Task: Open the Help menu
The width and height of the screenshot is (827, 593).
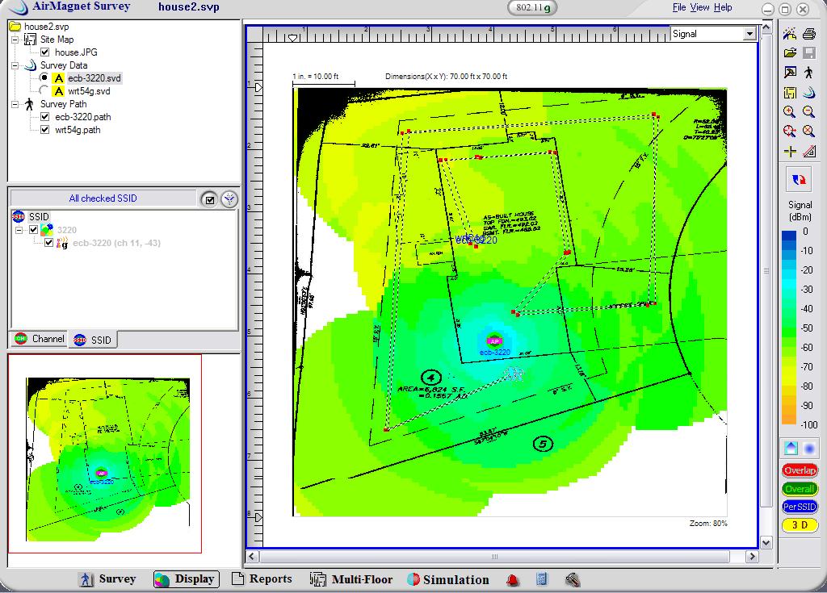Action: tap(723, 7)
